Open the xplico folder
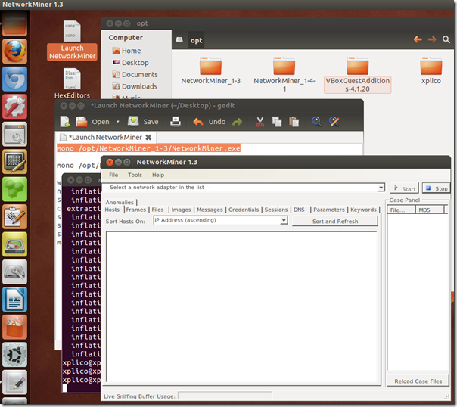Viewport: 457px width, 407px height. tap(431, 71)
